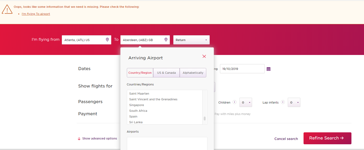This screenshot has width=364, height=150.
Task: Select Spain from the countries list
Action: 133,116
